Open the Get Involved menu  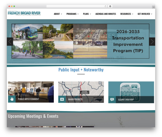[x=144, y=14]
